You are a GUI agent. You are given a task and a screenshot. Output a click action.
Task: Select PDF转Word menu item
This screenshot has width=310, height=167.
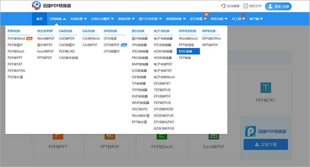16,38
